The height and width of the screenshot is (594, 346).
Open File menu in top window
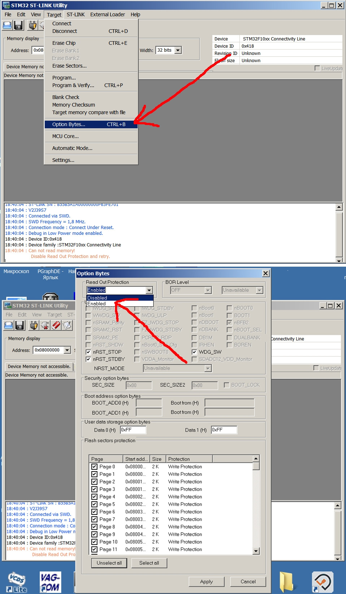tap(8, 14)
